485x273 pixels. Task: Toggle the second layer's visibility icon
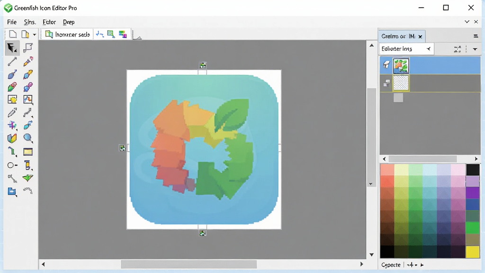tap(386, 82)
